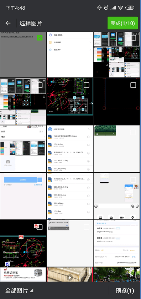Tap the Wi-Fi status icon

click(120, 7)
